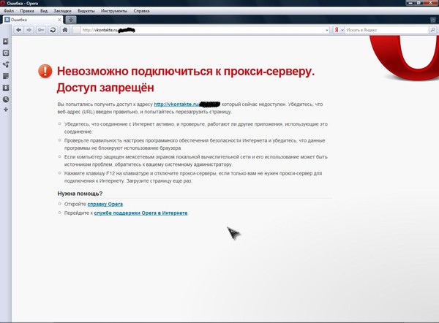This screenshot has height=323, width=439.
Task: Open the Инструменты menu
Action: (x=114, y=11)
